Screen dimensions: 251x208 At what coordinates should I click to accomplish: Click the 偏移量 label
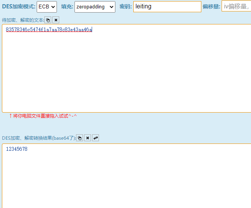click(x=211, y=6)
